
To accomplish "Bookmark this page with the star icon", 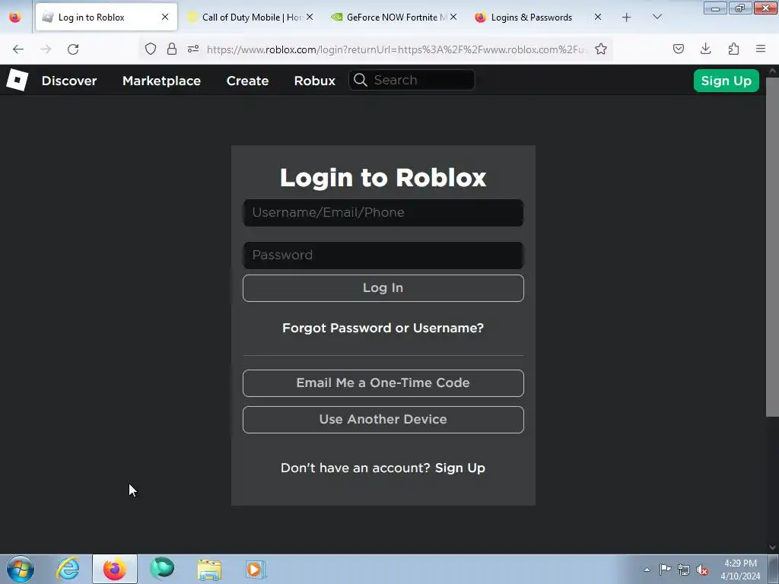I will click(x=601, y=49).
